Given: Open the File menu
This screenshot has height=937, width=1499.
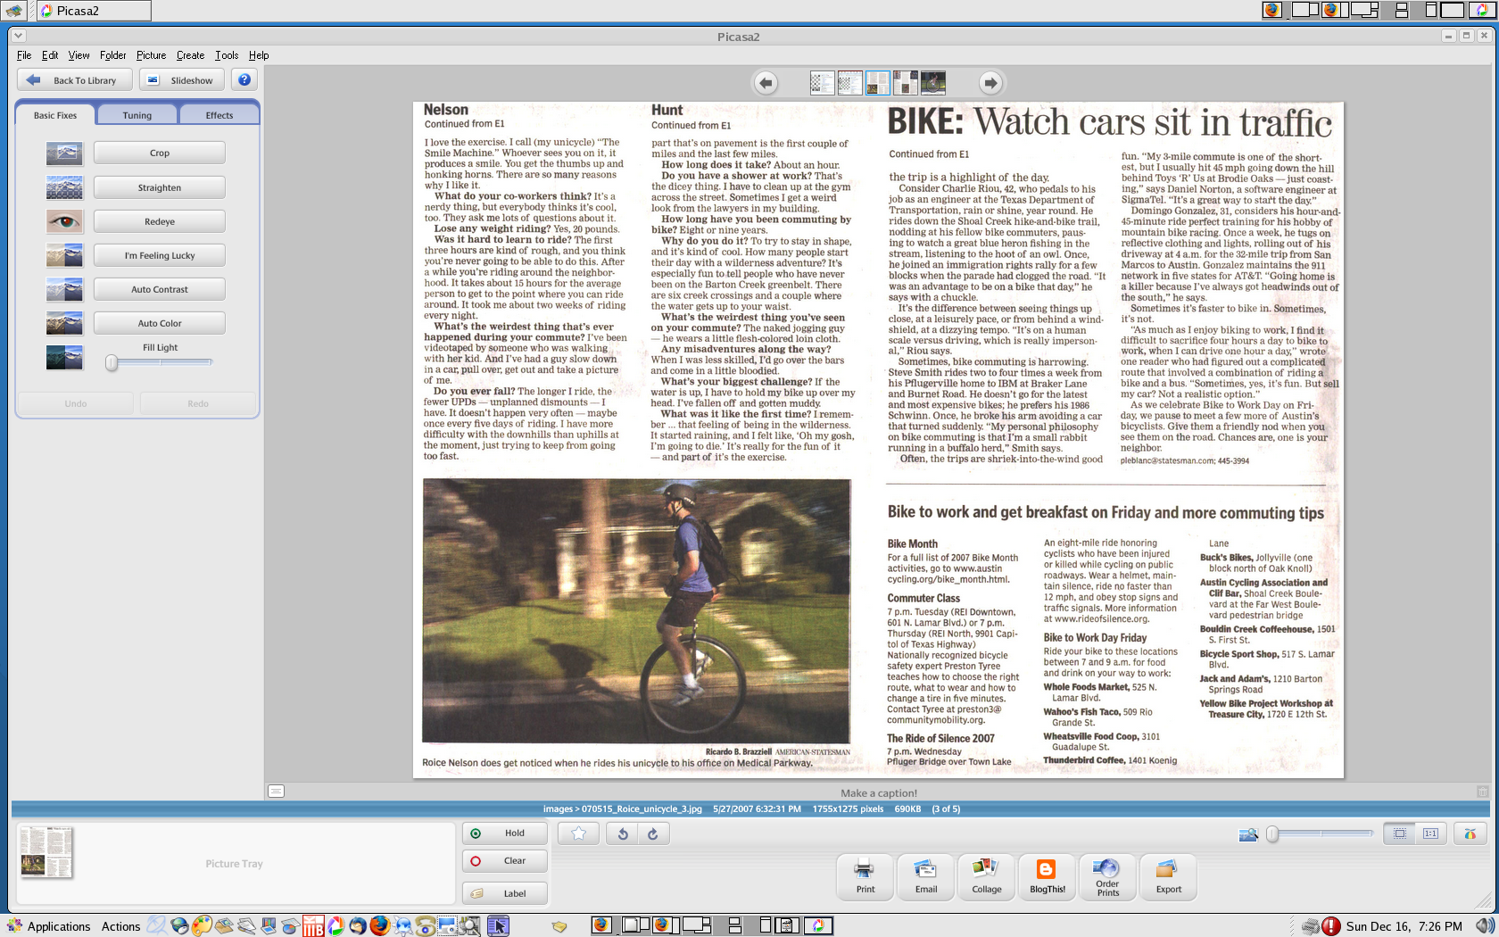Looking at the screenshot, I should pos(24,55).
